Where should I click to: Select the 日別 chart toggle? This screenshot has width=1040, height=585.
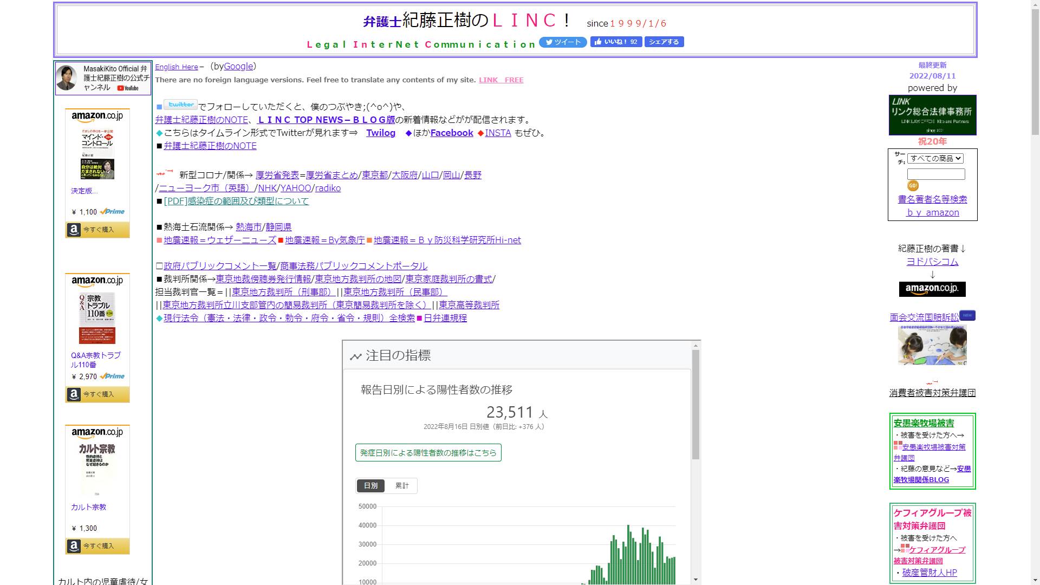(371, 486)
